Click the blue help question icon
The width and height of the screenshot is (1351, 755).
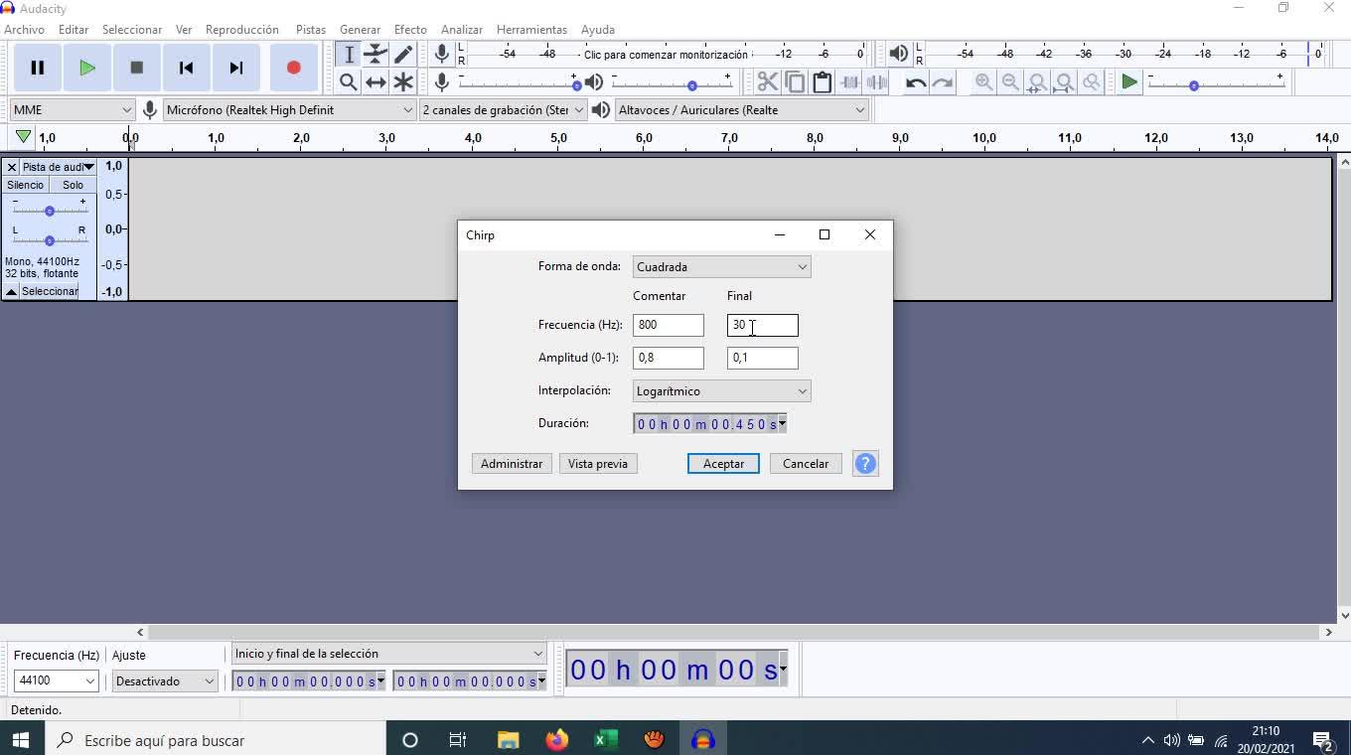coord(865,464)
